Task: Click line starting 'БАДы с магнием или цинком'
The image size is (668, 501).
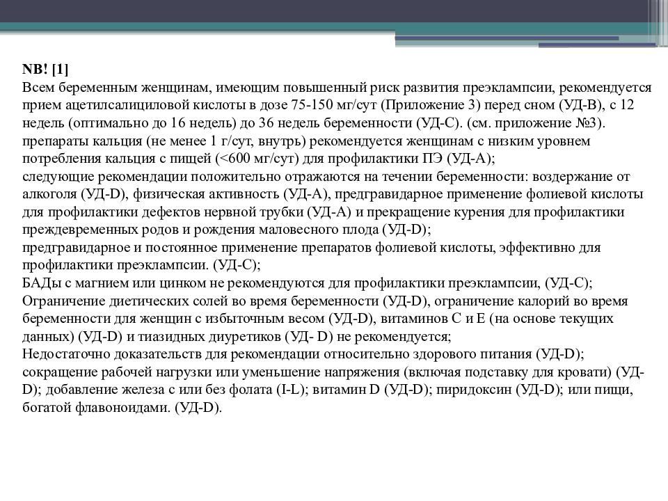Action: click(307, 283)
